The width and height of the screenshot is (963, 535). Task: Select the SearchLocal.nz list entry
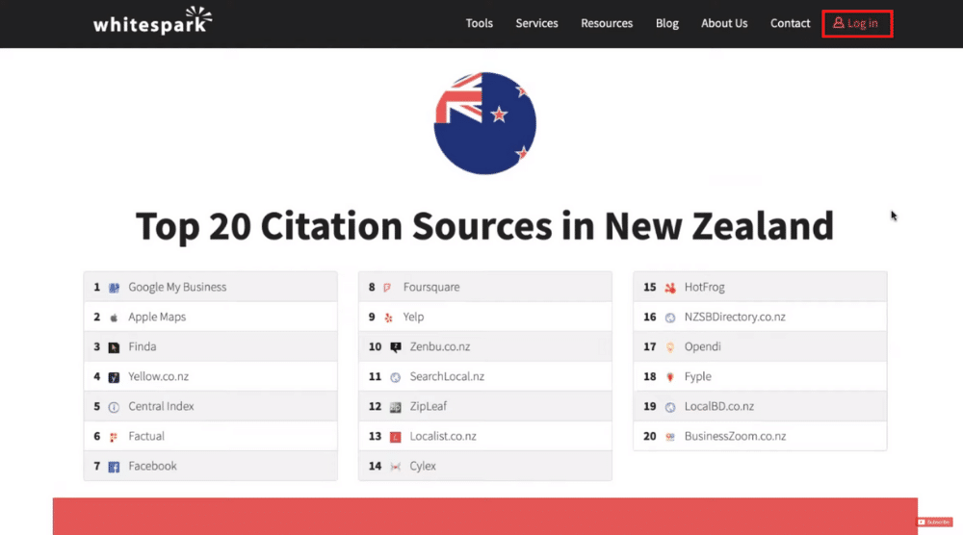pyautogui.click(x=485, y=376)
